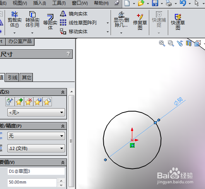Open the tolerance type 无 dropdown
The width and height of the screenshot is (205, 189).
[x=36, y=136]
